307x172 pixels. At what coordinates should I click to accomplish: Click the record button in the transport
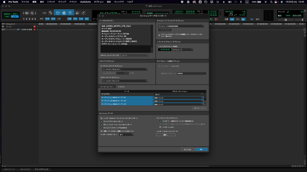tap(216, 19)
